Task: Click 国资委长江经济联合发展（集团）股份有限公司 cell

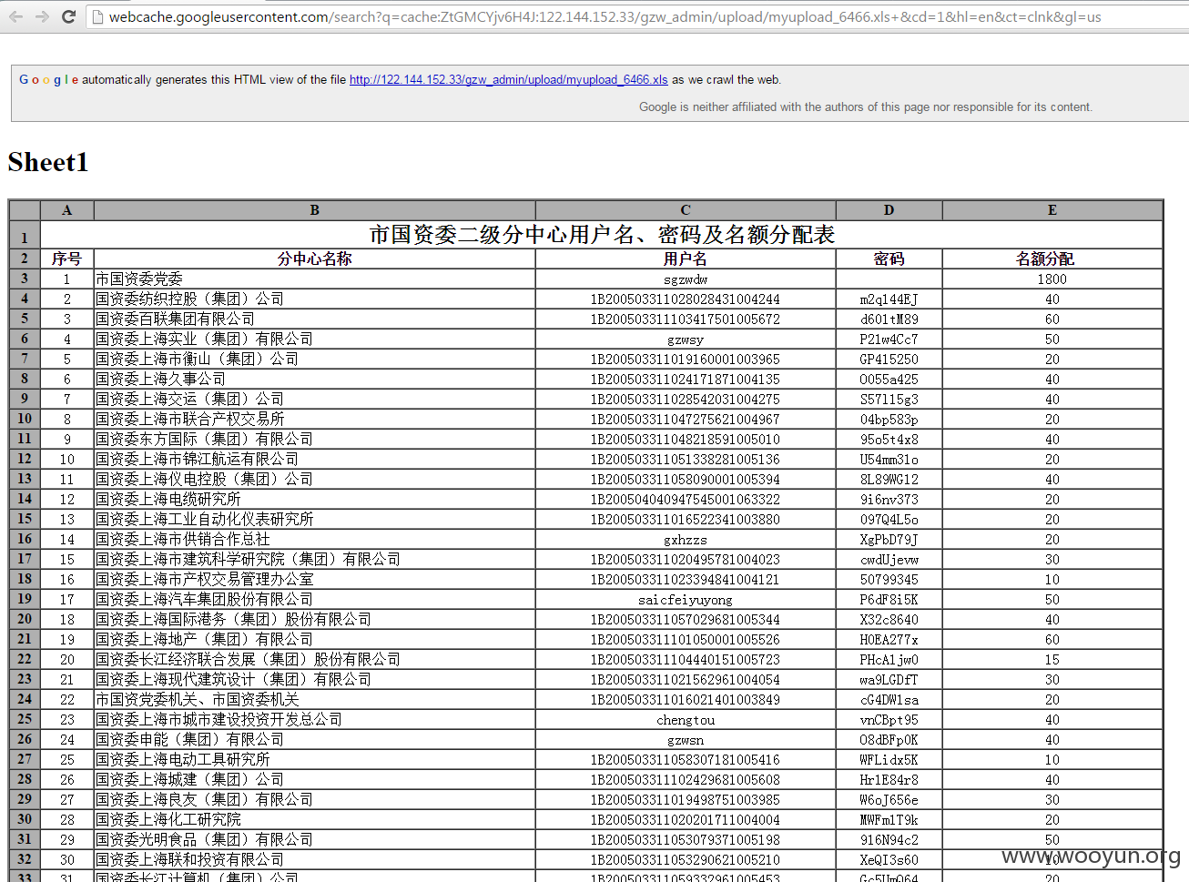Action: (x=314, y=659)
